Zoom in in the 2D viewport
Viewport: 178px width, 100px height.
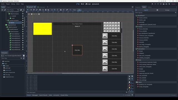[x=39, y=14]
